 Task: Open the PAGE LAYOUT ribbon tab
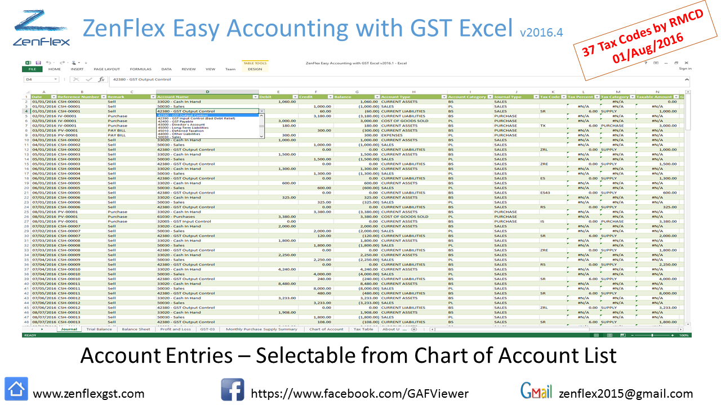pyautogui.click(x=106, y=69)
